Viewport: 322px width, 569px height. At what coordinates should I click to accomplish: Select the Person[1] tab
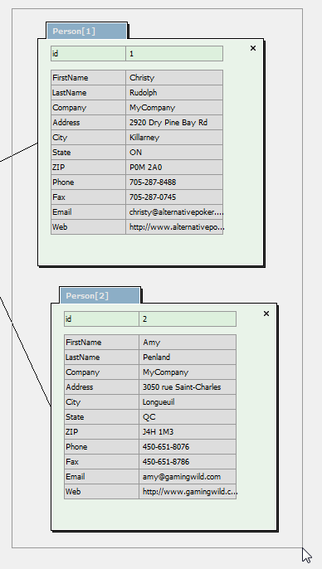point(87,32)
